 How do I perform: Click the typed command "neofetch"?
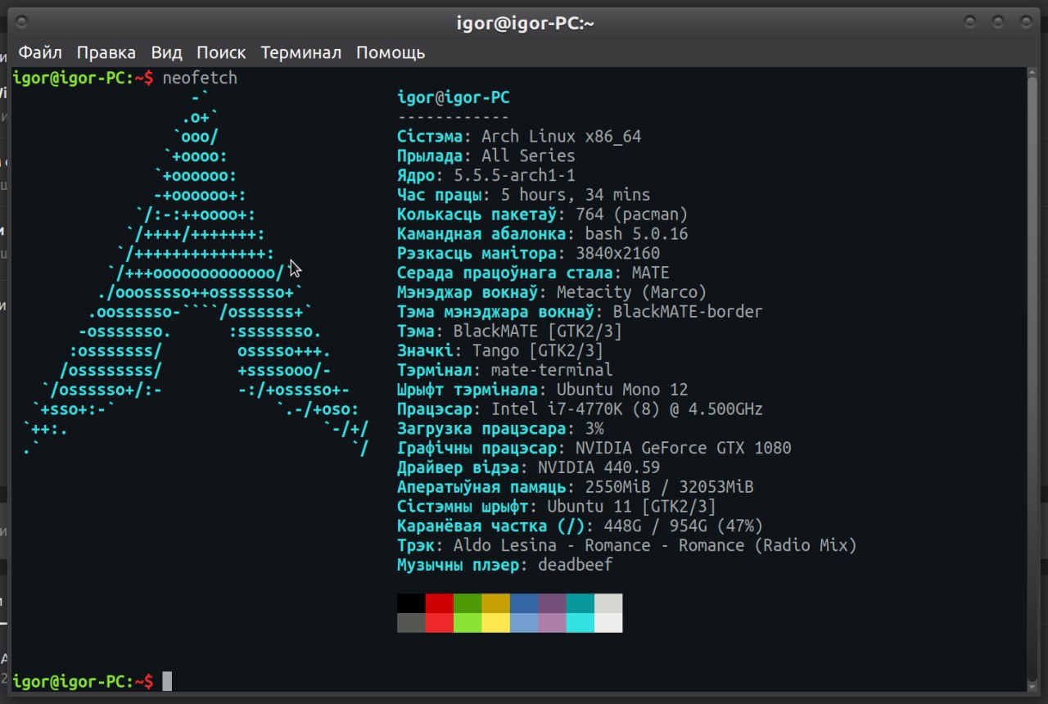pyautogui.click(x=200, y=79)
